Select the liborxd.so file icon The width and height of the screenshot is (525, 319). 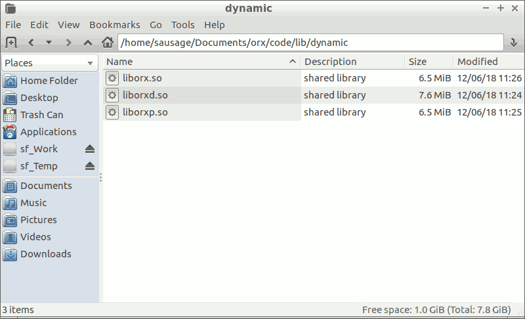point(112,95)
